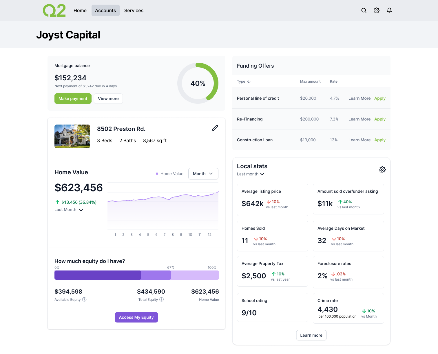Image resolution: width=438 pixels, height=354 pixels.
Task: Open Average Days on Market card
Action: [x=348, y=236]
